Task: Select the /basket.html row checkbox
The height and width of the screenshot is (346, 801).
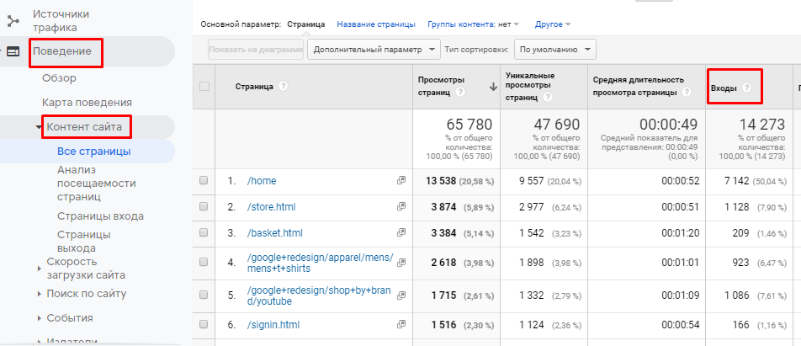Action: pyautogui.click(x=204, y=233)
